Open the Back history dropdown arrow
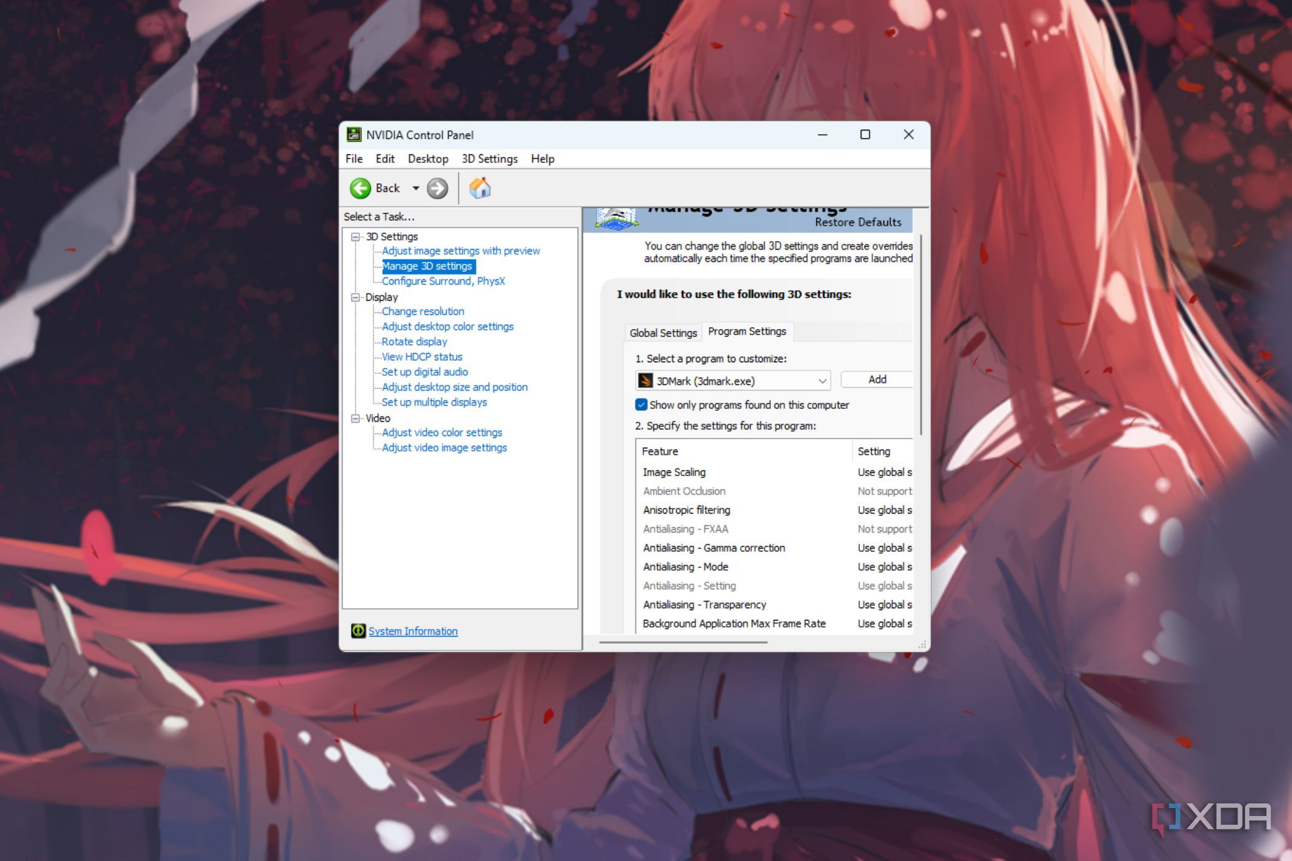Screen dimensions: 1292x861 tap(416, 188)
